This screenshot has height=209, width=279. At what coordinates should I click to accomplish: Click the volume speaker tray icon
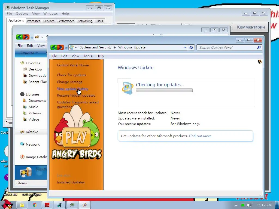point(249,205)
